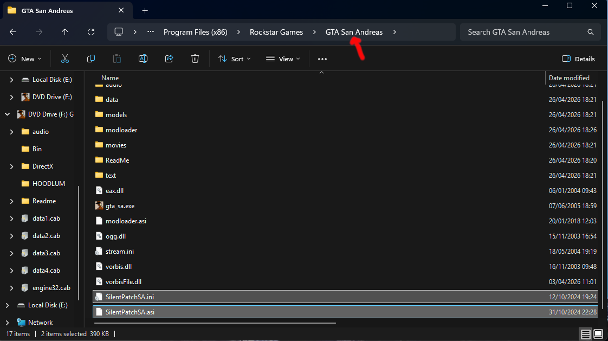The image size is (608, 341).
Task: Collapse the DVD Drive (F:) G node
Action: [8, 114]
